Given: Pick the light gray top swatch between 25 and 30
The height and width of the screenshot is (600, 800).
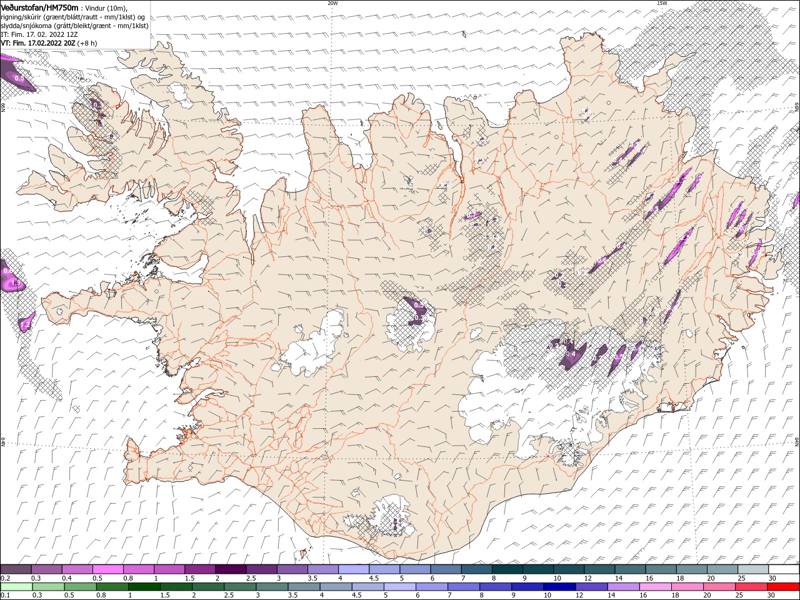Looking at the screenshot, I should (752, 569).
